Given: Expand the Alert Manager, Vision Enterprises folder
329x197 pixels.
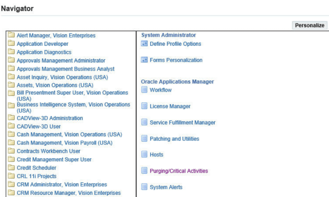Looking at the screenshot, I should 12,36.
